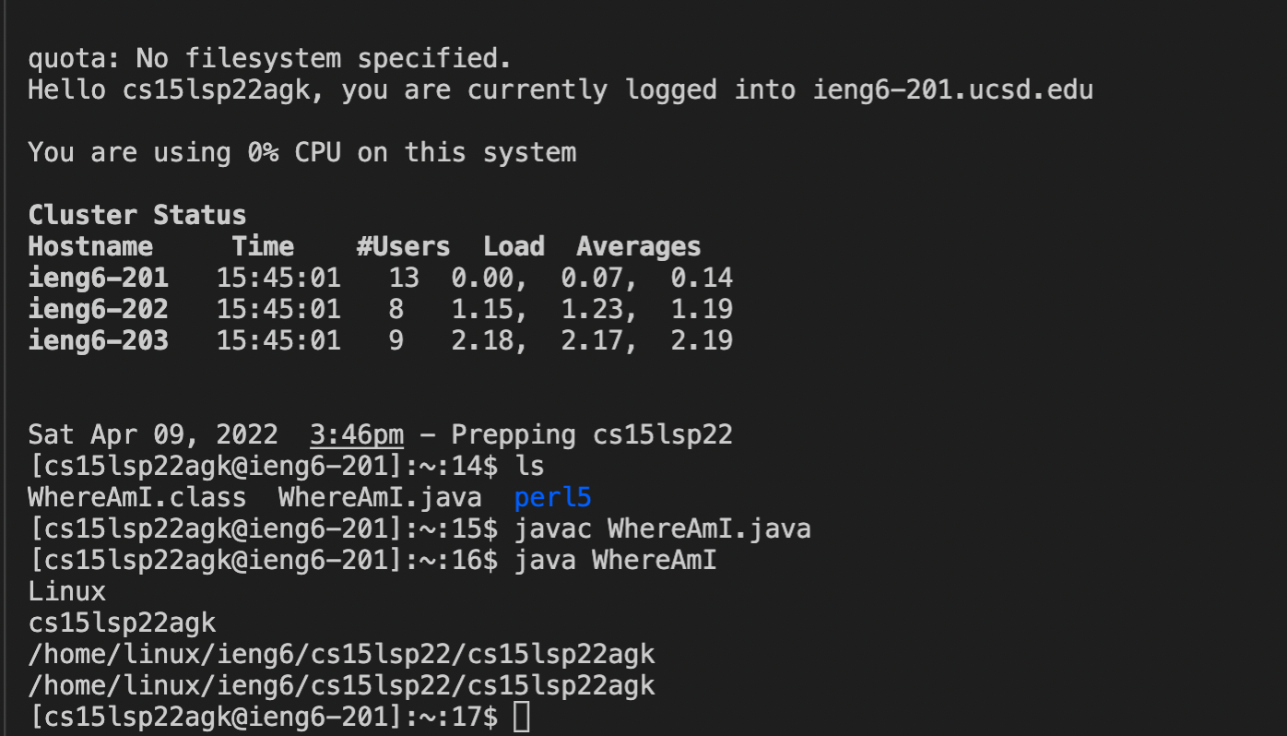This screenshot has width=1287, height=736.
Task: Click the #Users column header
Action: (404, 246)
